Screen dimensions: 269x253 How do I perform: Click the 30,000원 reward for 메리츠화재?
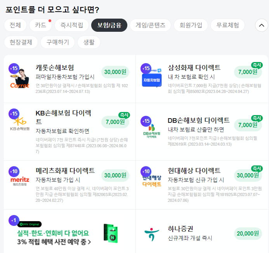pos(115,176)
